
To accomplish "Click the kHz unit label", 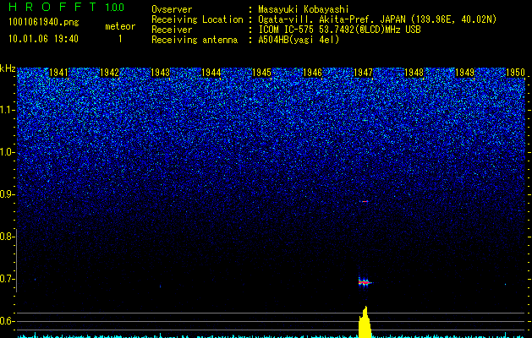I will point(8,68).
